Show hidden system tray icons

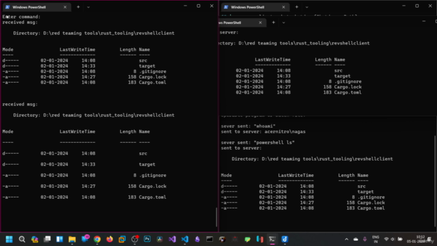pos(346,239)
